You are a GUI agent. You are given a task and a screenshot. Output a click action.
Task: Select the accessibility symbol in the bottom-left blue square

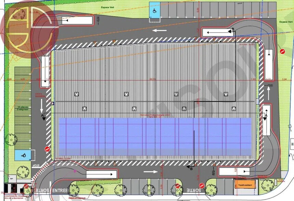click(24, 156)
